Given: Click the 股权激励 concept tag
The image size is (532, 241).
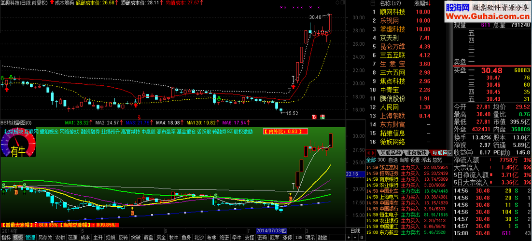Looking at the screenshot, I should [244, 132].
